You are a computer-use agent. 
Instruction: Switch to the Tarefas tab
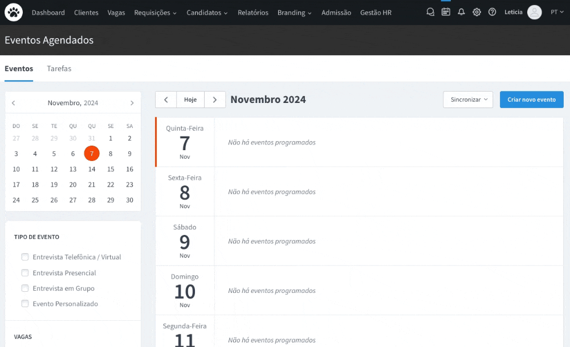(59, 69)
